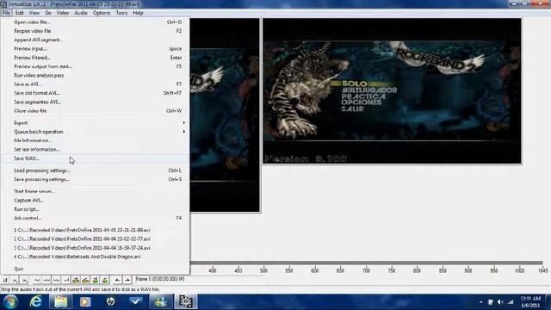
Task: Expand the Export submenu
Action: pyautogui.click(x=95, y=122)
